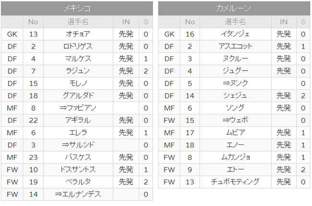
Task: Click substitute ⇒ファビアン
Action: [x=78, y=108]
